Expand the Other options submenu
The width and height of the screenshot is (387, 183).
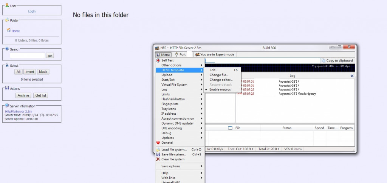180,65
